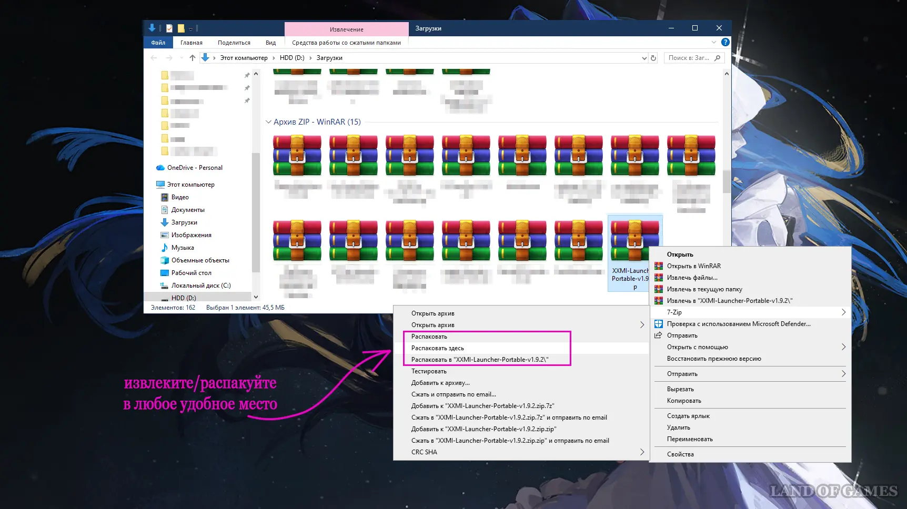The image size is (907, 509).
Task: Open Видео folder in navigation pane
Action: coord(179,197)
